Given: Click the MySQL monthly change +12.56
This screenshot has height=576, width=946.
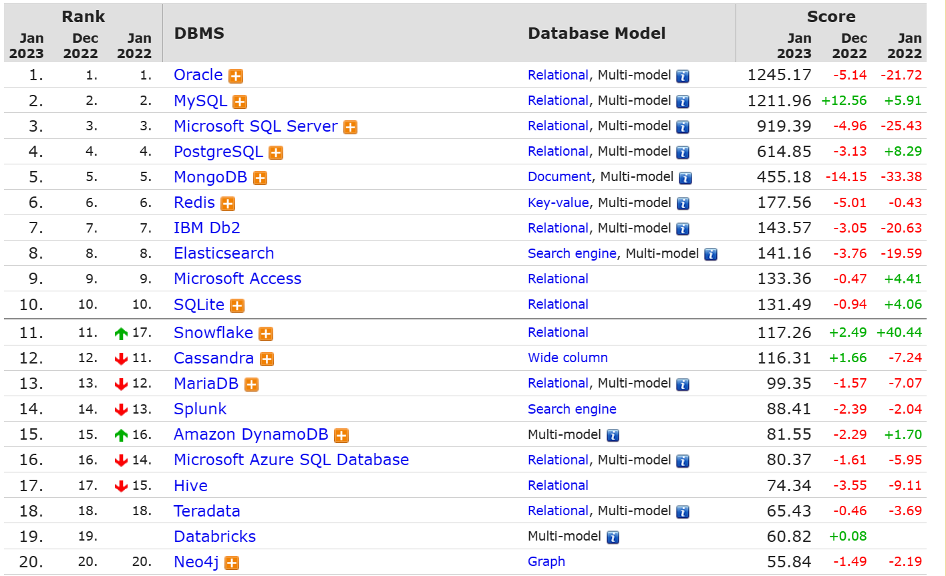Looking at the screenshot, I should pyautogui.click(x=844, y=101).
